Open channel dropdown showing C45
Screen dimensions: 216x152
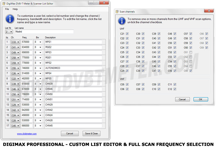pyautogui.click(x=15, y=126)
